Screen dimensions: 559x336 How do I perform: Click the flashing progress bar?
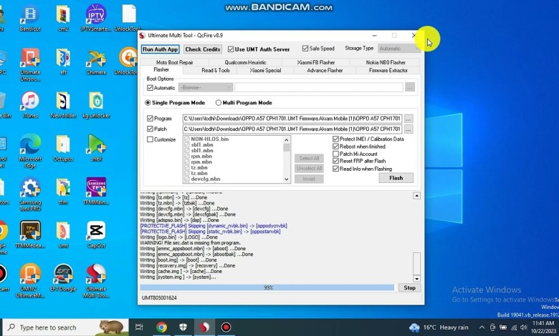point(267,287)
